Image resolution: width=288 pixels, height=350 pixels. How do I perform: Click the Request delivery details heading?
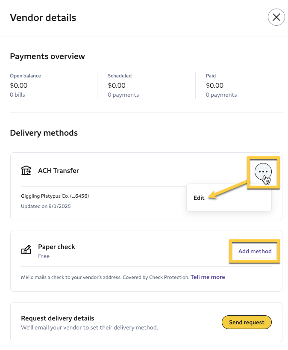pos(57,318)
